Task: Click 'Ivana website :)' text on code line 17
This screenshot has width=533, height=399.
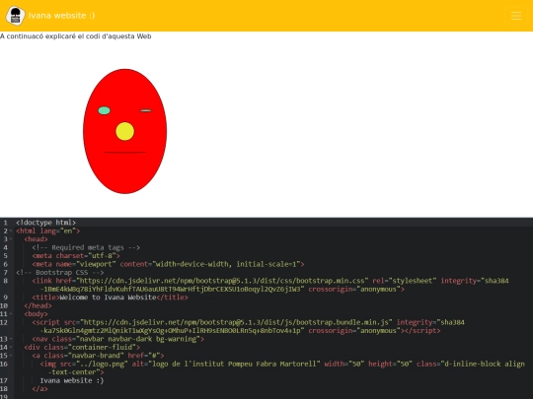Action: 72,380
